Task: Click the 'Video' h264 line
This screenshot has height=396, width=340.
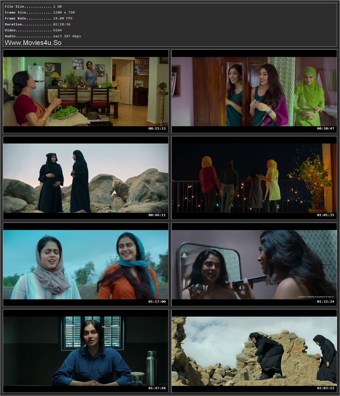Action: point(33,30)
